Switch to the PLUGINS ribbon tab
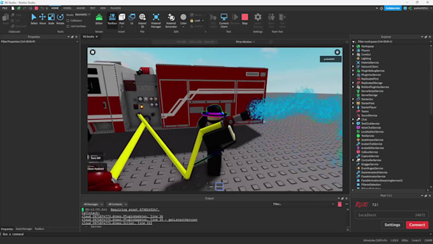 [115, 8]
